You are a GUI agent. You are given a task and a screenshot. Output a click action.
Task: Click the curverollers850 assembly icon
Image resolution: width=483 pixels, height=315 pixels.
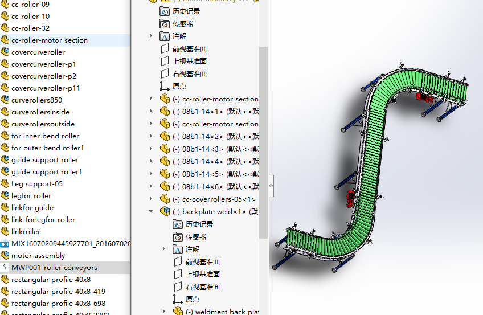pyautogui.click(x=5, y=100)
